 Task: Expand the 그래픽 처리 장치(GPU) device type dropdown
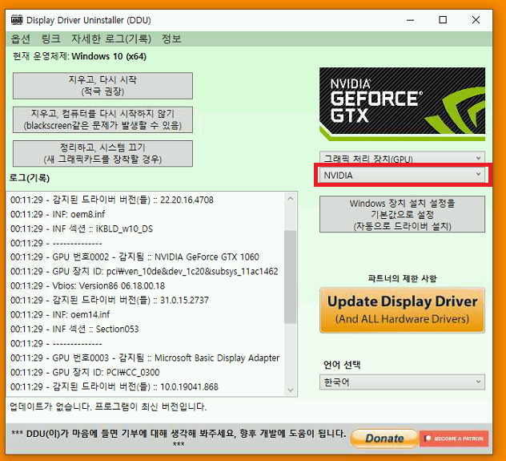[x=402, y=158]
